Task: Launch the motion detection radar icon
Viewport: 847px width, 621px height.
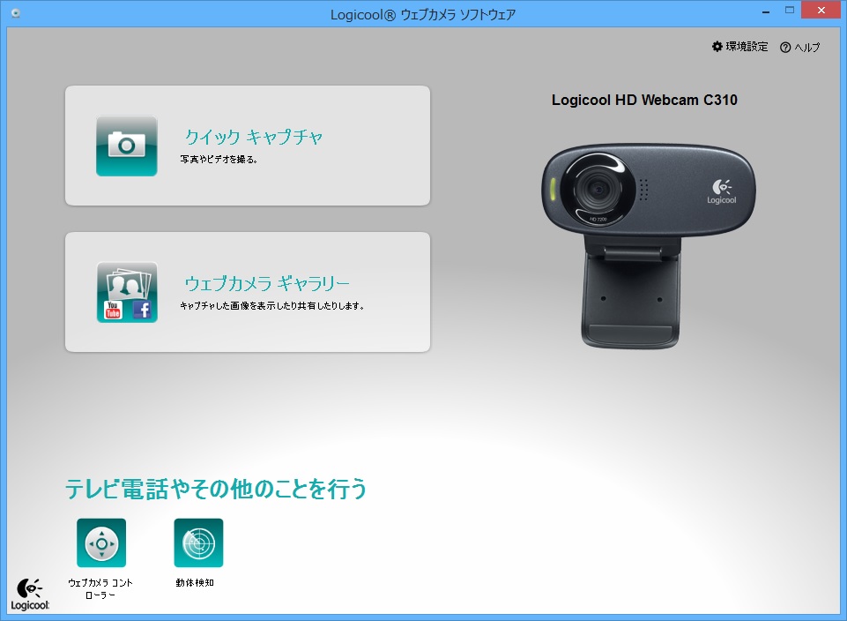Action: (x=198, y=542)
